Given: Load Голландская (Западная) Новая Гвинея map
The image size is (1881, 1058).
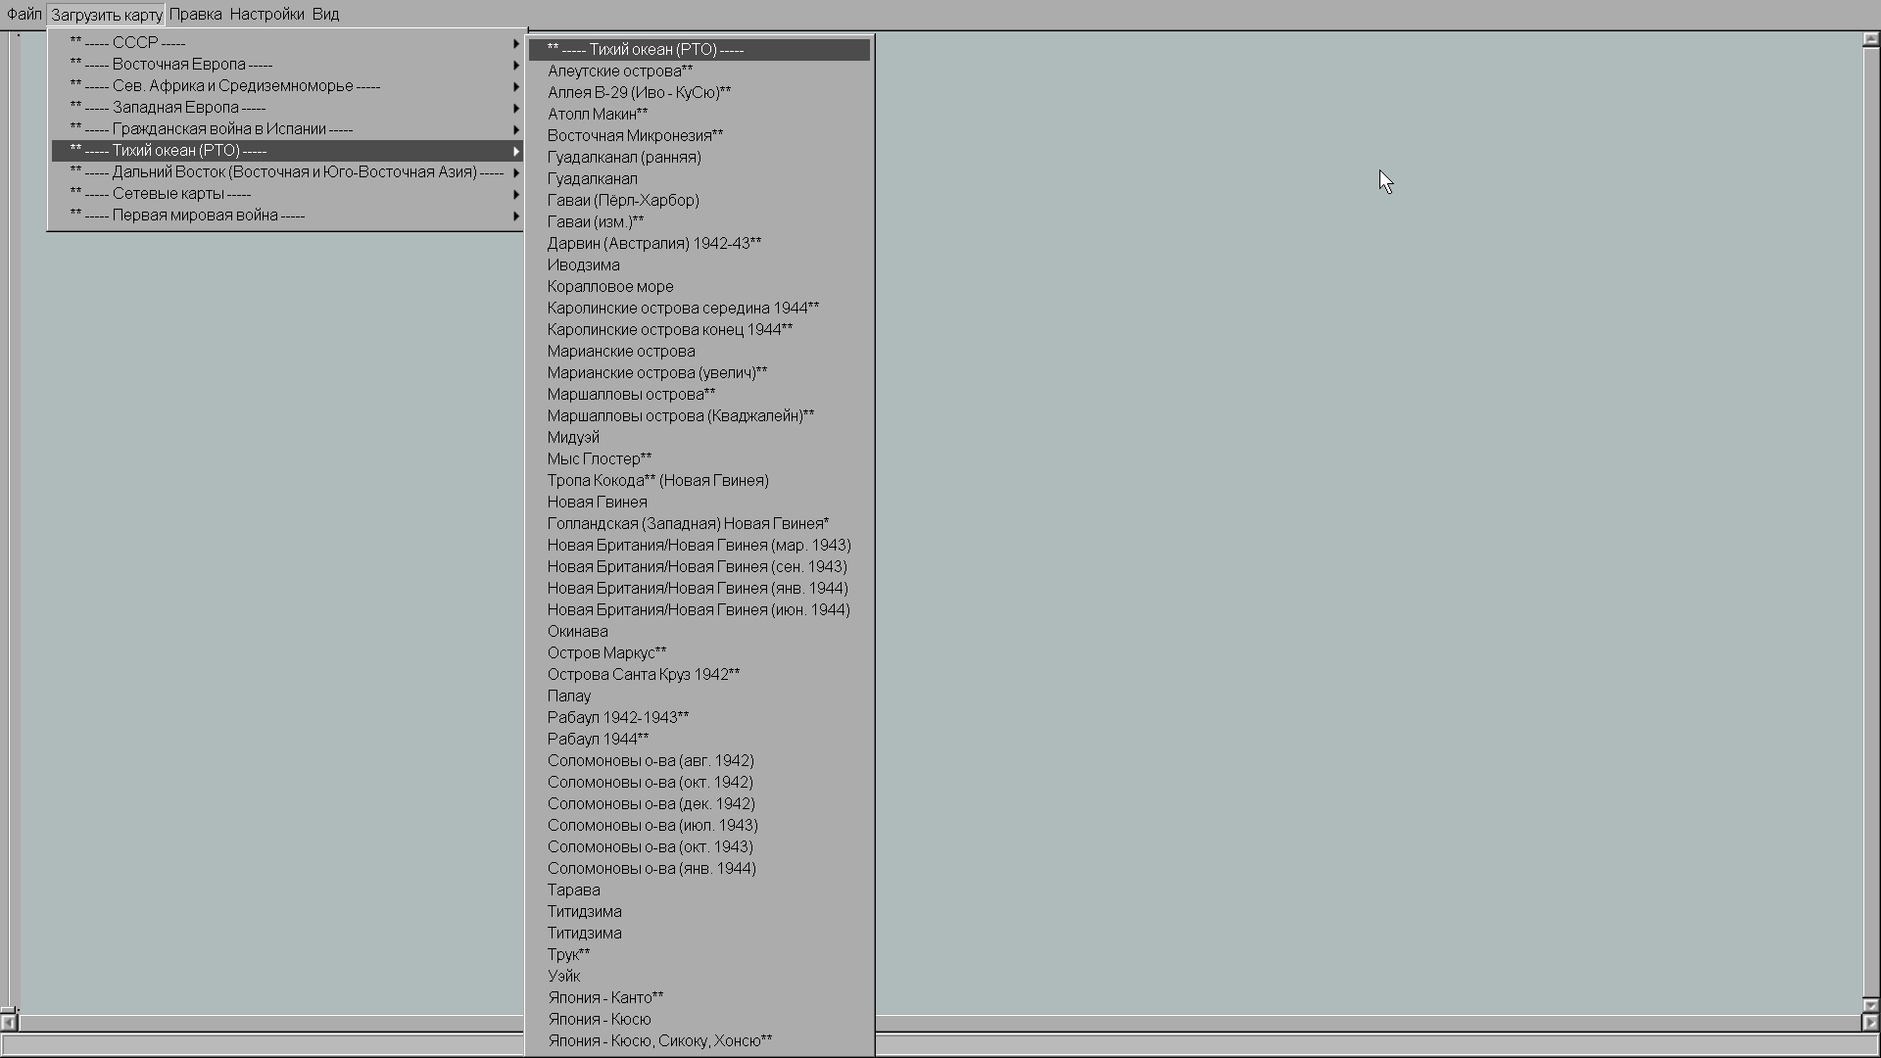Looking at the screenshot, I should tap(699, 524).
